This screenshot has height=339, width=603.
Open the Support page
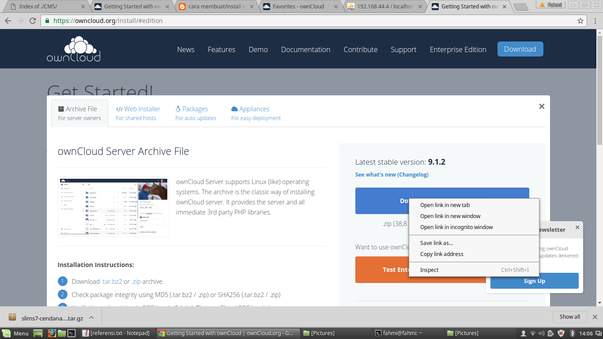(x=403, y=49)
